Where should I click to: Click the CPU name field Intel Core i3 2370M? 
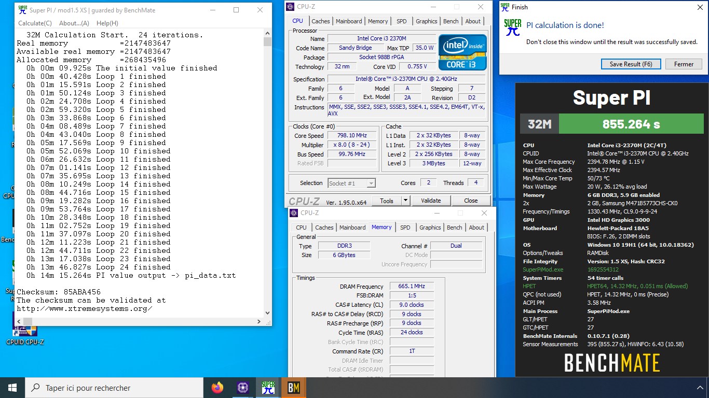coord(381,38)
